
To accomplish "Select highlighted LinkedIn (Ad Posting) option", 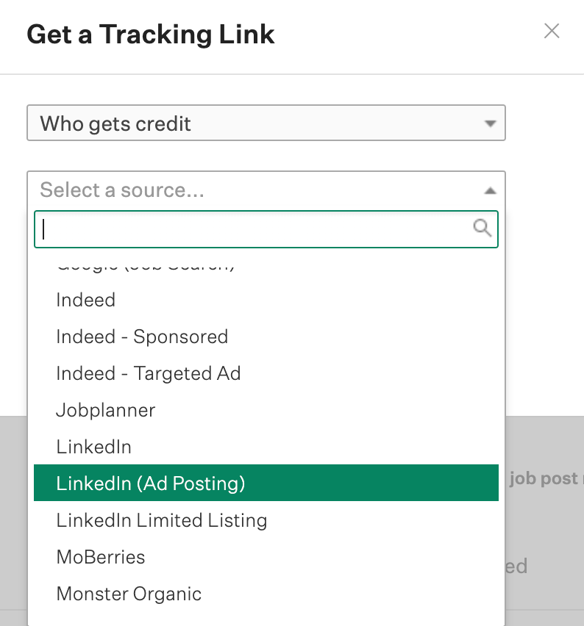I will (x=266, y=483).
